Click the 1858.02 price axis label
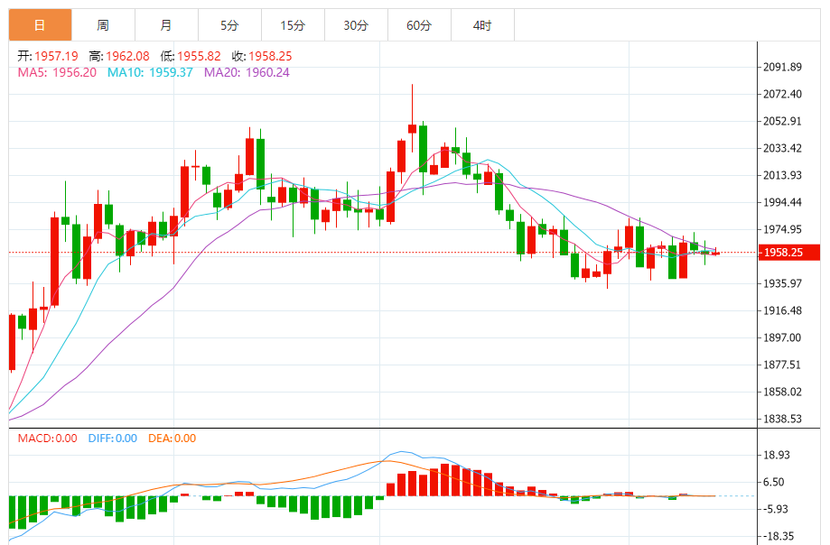The width and height of the screenshot is (830, 545). [x=782, y=392]
